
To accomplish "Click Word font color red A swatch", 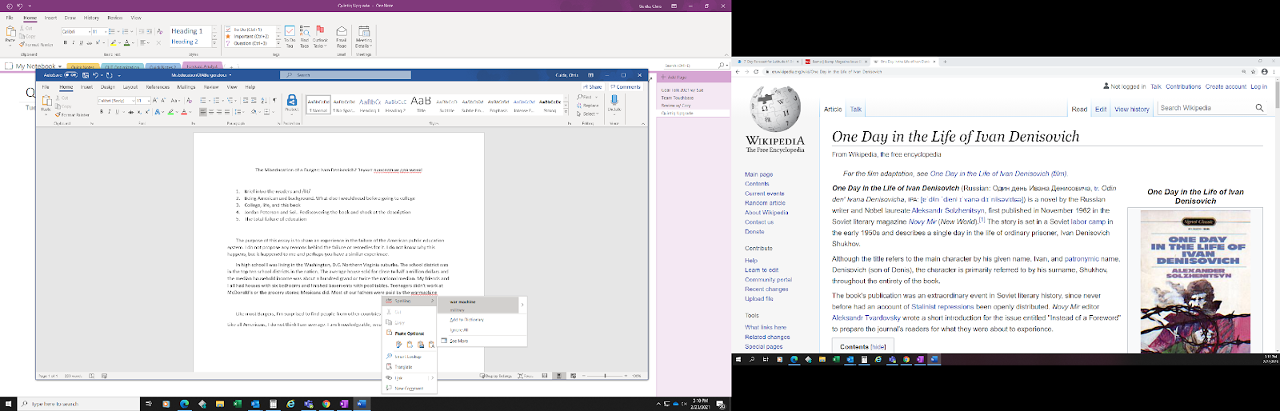I will pyautogui.click(x=183, y=112).
